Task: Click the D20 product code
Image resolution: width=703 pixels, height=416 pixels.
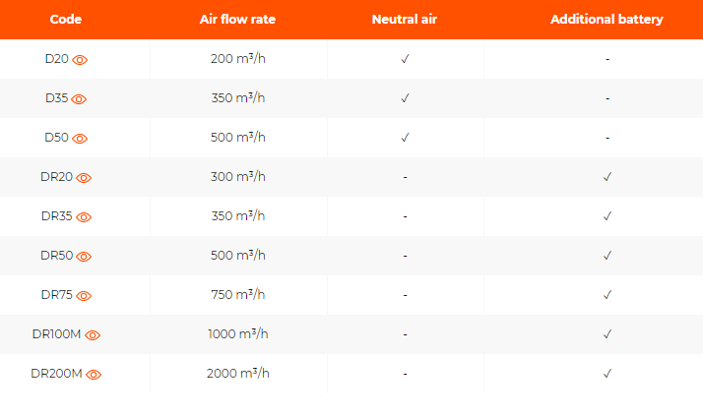Action: point(56,59)
